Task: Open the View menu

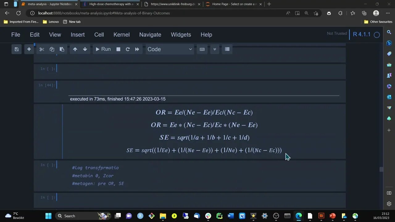Action: (x=55, y=35)
